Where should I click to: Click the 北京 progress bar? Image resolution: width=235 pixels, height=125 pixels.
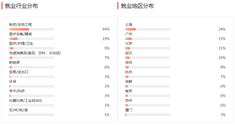coord(148,48)
